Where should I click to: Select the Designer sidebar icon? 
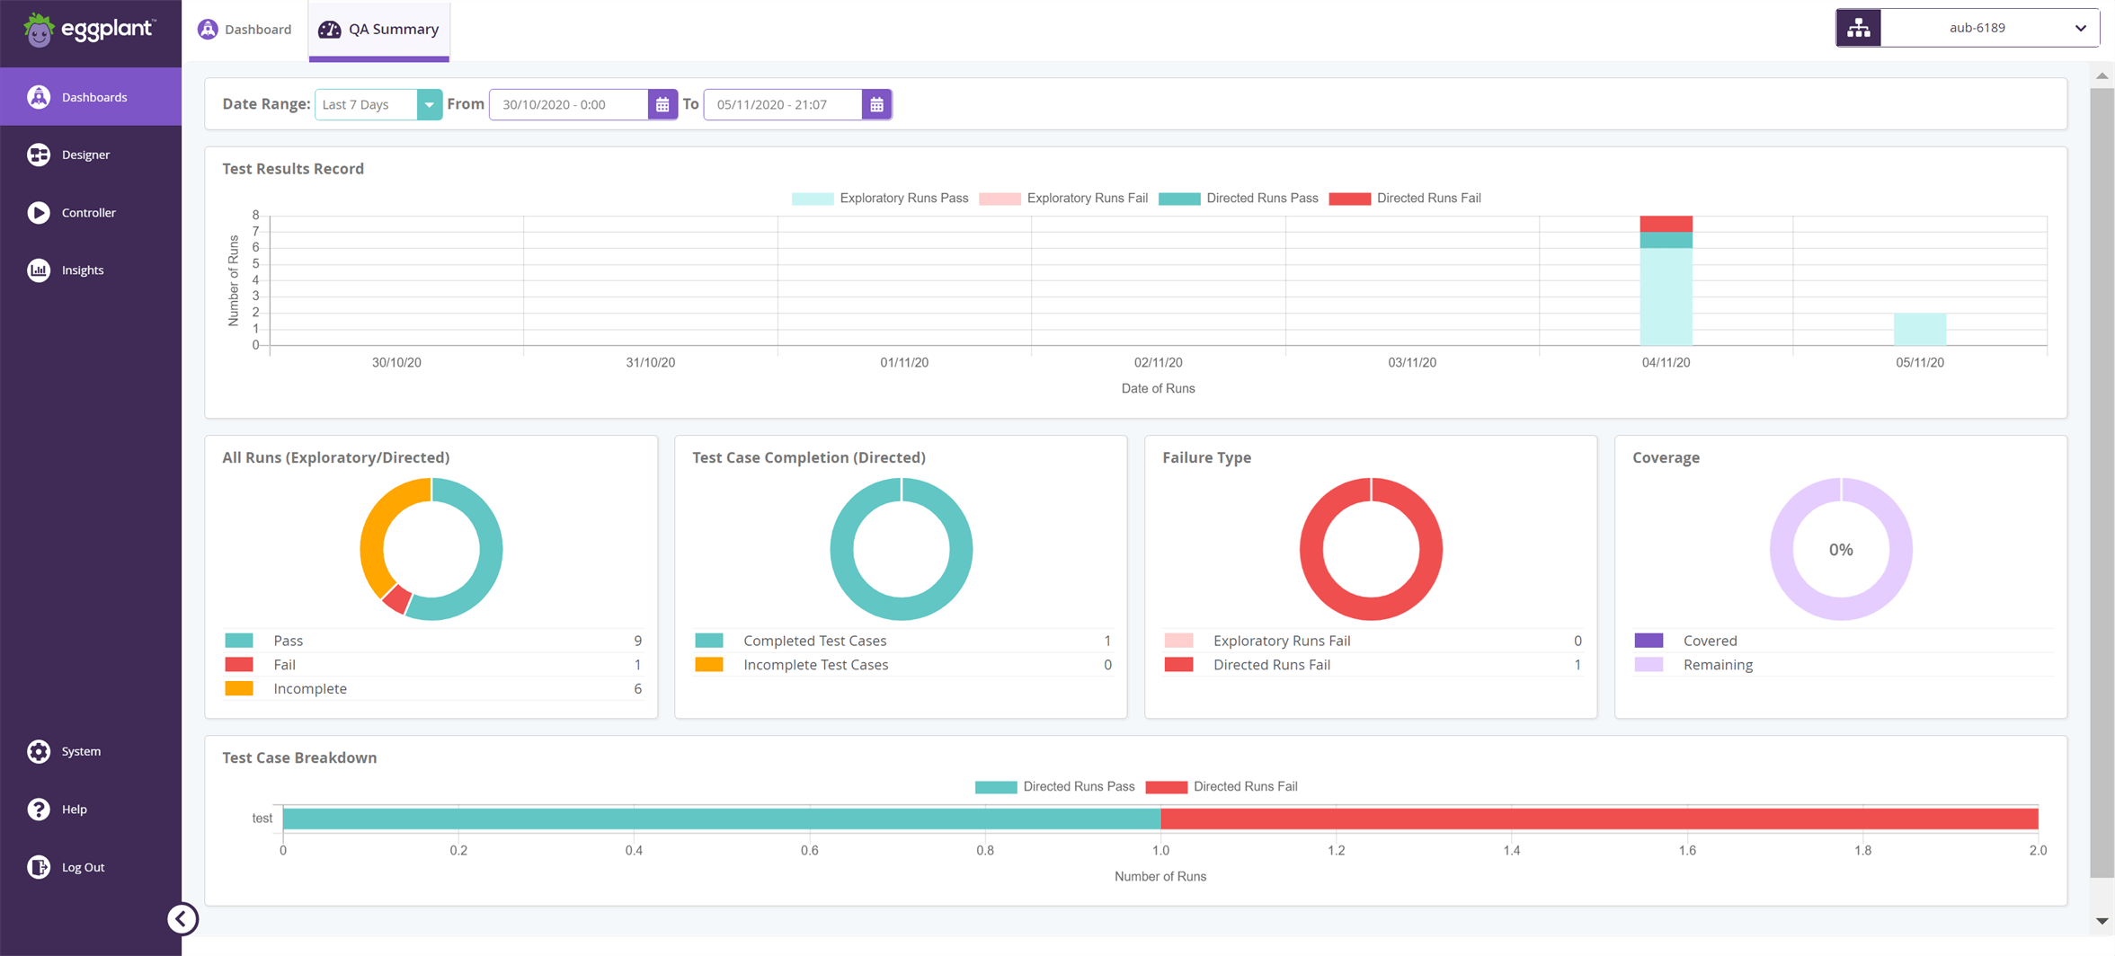coord(85,154)
